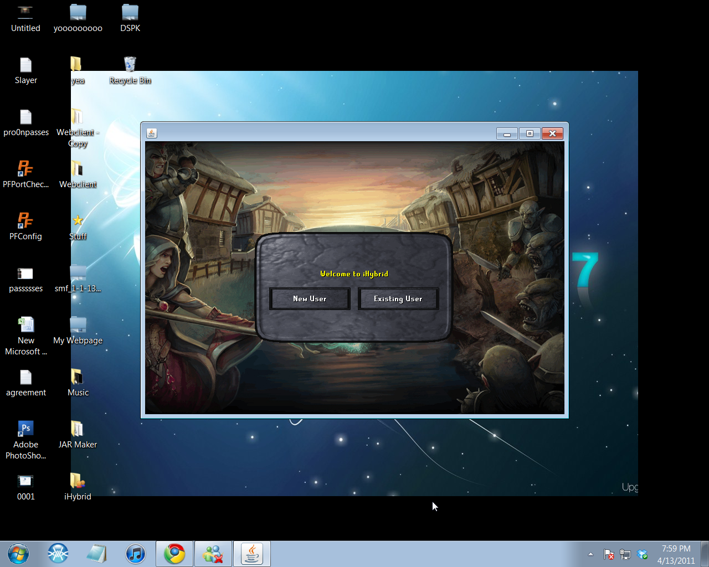Expand hidden system tray icons arrow
Viewport: 709px width, 567px height.
(x=590, y=554)
